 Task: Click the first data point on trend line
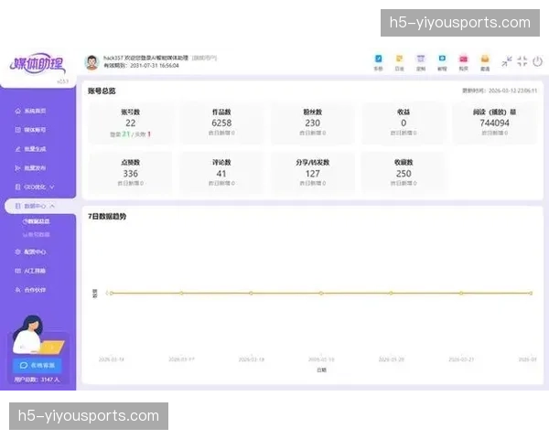click(112, 293)
